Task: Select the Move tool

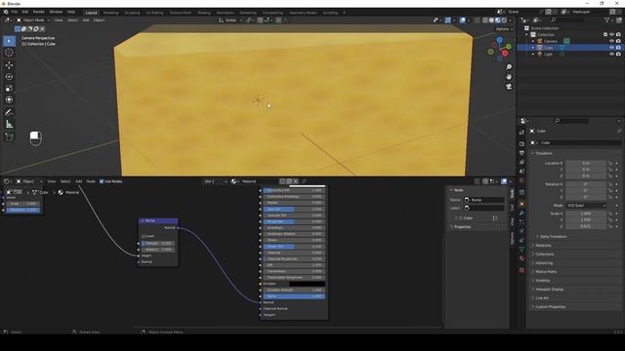Action: [x=9, y=65]
